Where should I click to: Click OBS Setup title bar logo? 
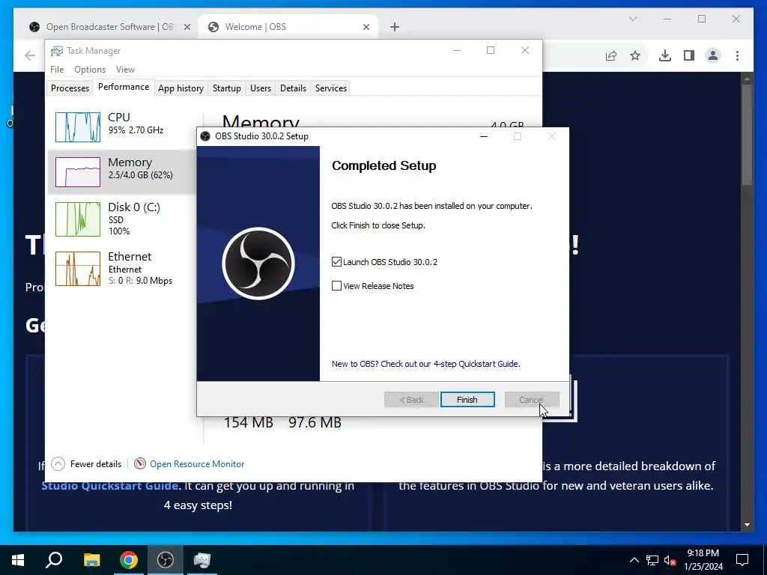pos(205,136)
